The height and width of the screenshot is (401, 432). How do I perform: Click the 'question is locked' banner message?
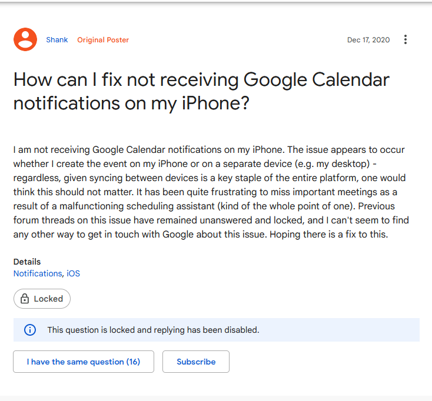[x=153, y=330]
